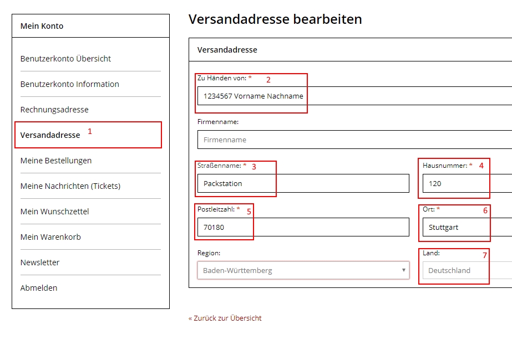
Task: Follow the Zurück zur Übersicht link
Action: (x=225, y=318)
